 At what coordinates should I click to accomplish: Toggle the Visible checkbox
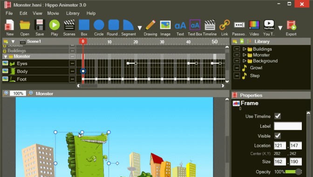click(278, 136)
